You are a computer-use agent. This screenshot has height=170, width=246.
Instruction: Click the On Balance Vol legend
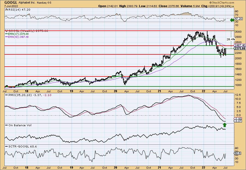[x=18, y=125]
